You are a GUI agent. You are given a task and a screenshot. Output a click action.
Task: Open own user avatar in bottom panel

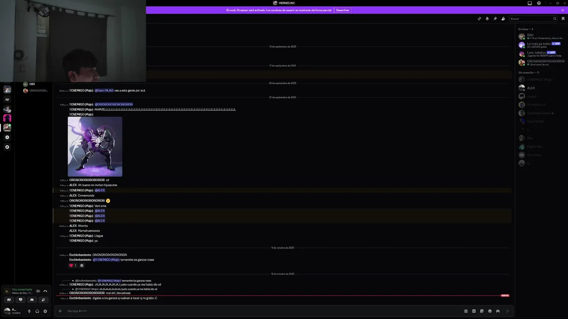pyautogui.click(x=7, y=311)
